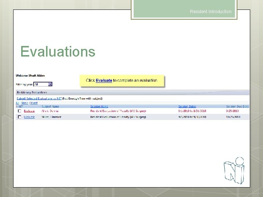Click the due date 9/25/2010
The image size is (263, 197).
click(x=232, y=111)
